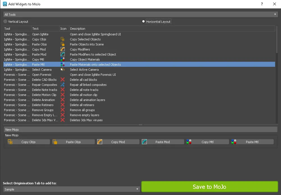Click the Paste Mtl preview button
Image resolution: width=281 pixels, height=195 pixels.
(252, 142)
